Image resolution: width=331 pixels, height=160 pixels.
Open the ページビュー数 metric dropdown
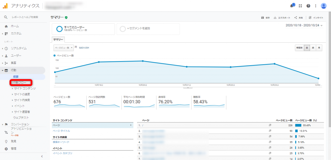(x=64, y=48)
